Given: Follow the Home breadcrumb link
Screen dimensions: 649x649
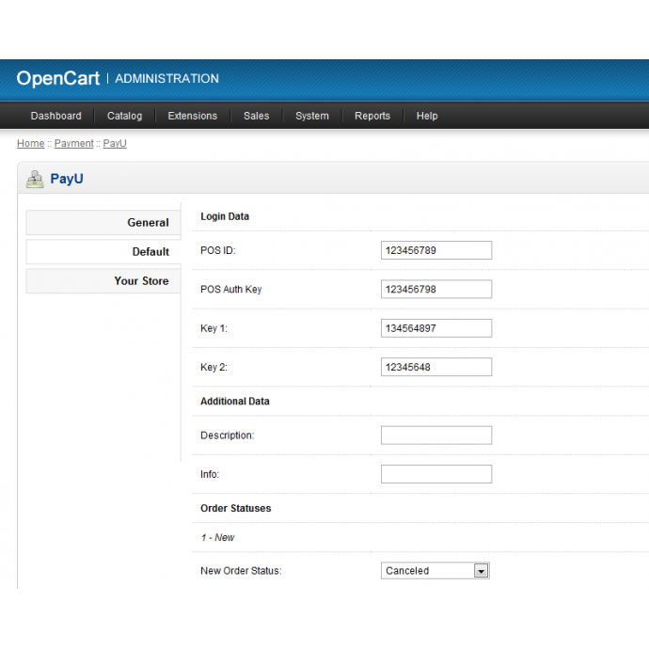Looking at the screenshot, I should coord(31,143).
